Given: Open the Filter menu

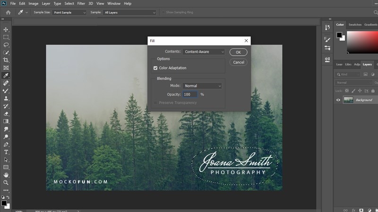Looking at the screenshot, I should [x=82, y=3].
